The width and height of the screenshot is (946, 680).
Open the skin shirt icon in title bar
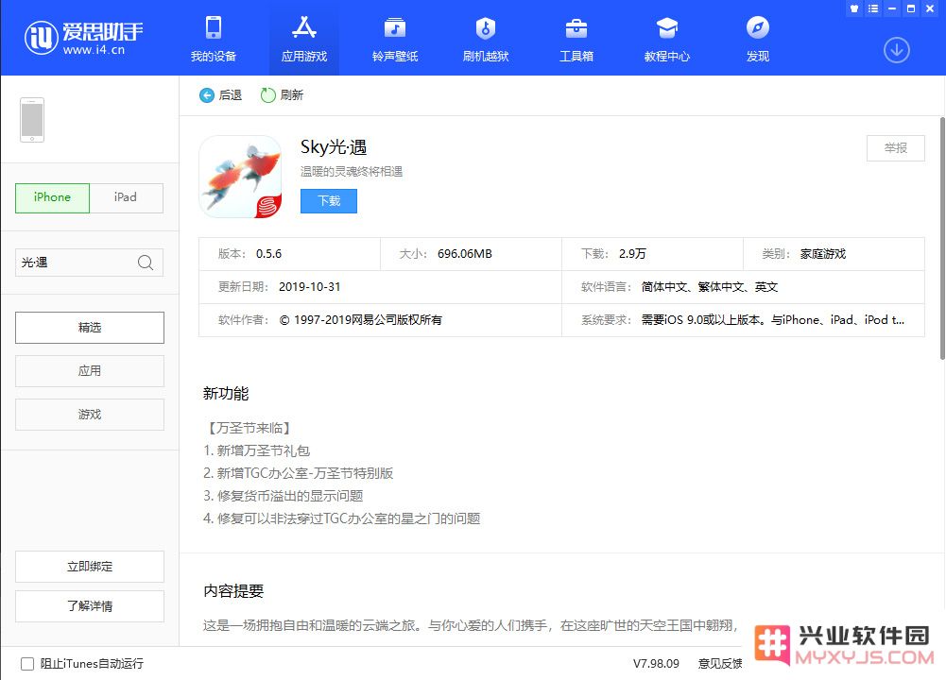(x=853, y=8)
